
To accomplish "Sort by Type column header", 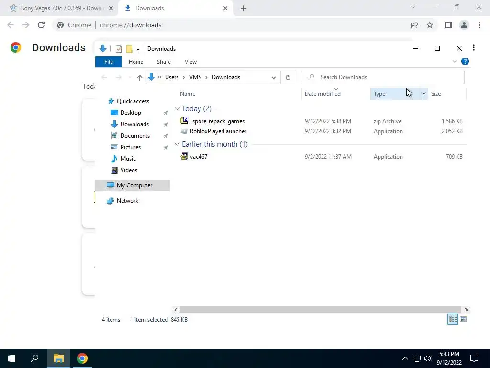I will (x=379, y=94).
